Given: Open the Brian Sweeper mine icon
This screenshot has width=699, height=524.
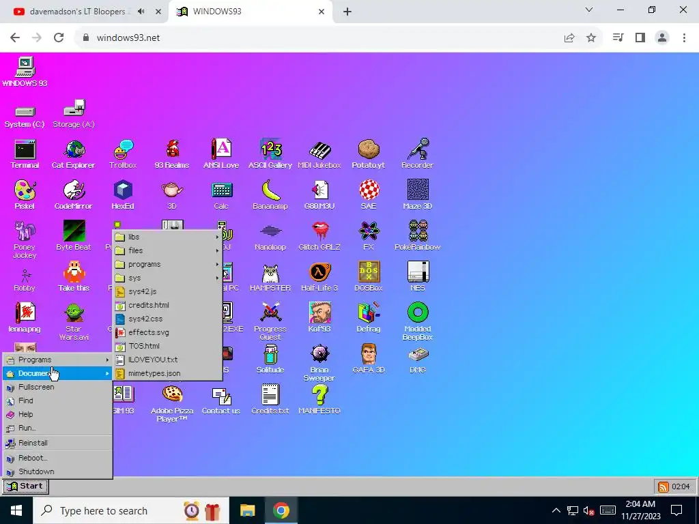Looking at the screenshot, I should 319,363.
